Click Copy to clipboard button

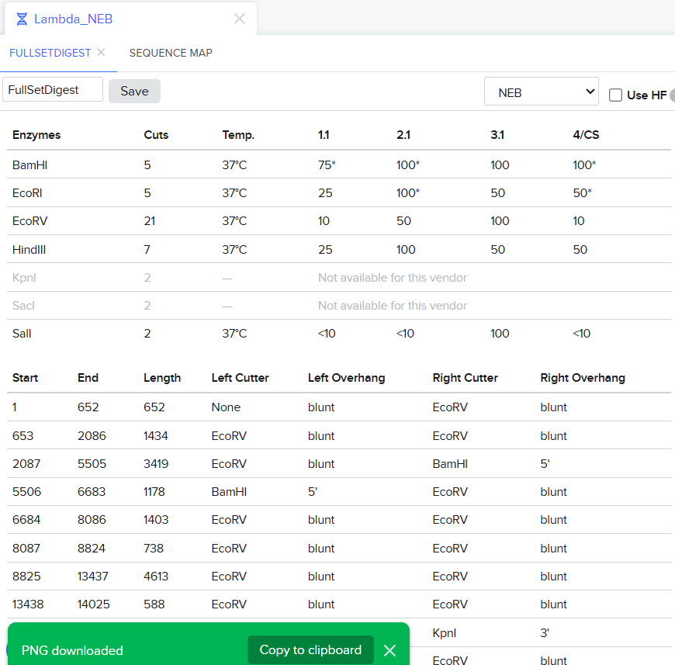point(310,650)
